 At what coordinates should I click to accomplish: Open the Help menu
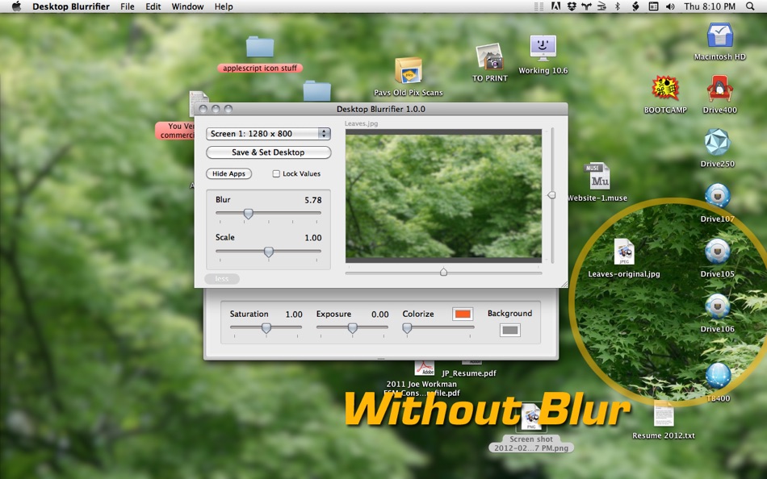224,6
